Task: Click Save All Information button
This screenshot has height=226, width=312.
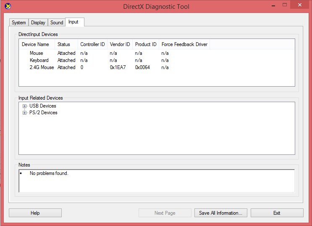Action: (x=220, y=213)
